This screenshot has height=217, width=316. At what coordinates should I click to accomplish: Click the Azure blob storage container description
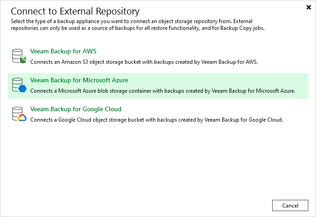click(163, 91)
